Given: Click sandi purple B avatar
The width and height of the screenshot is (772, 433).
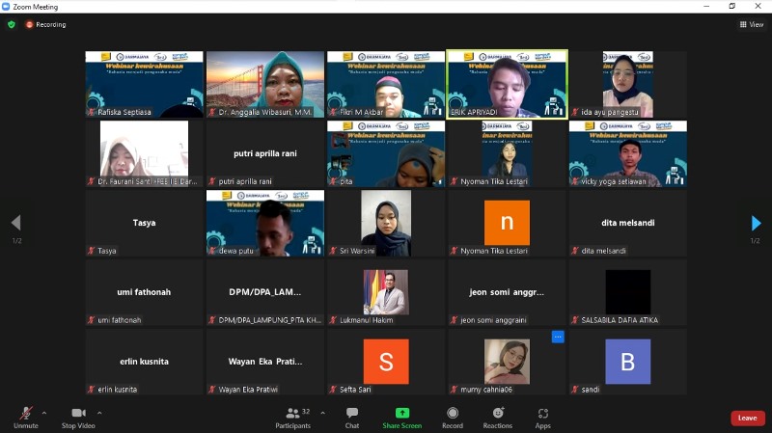Looking at the screenshot, I should tap(628, 362).
